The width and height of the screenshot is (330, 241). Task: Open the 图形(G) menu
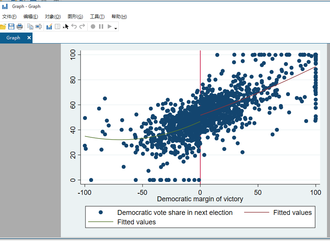tap(74, 16)
